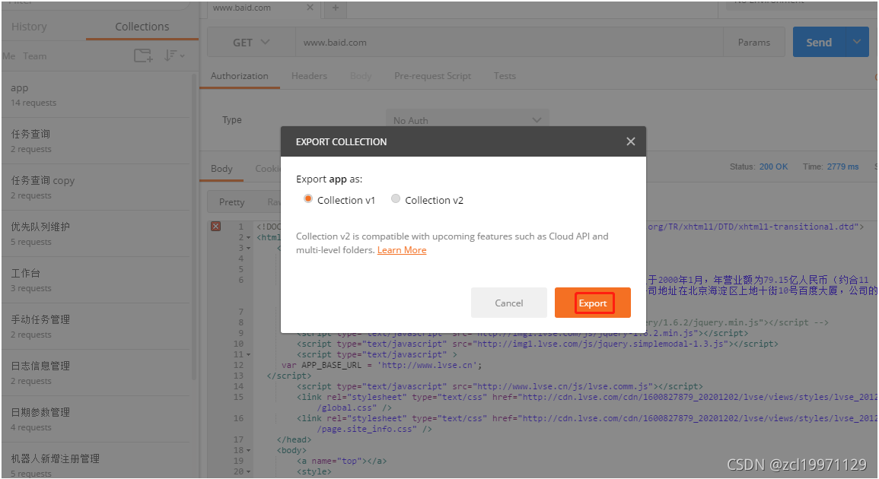Collapse code fold arrow on line 20

click(249, 471)
